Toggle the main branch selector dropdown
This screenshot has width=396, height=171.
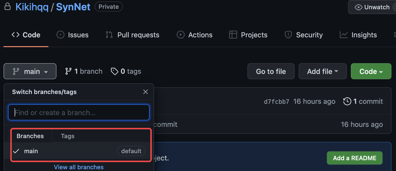pyautogui.click(x=30, y=71)
